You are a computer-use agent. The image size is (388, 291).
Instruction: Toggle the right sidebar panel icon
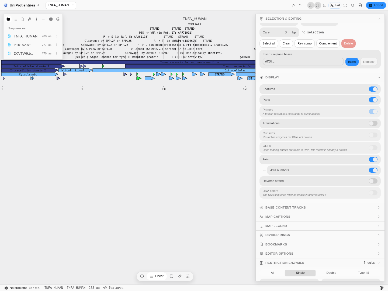[x=318, y=5]
